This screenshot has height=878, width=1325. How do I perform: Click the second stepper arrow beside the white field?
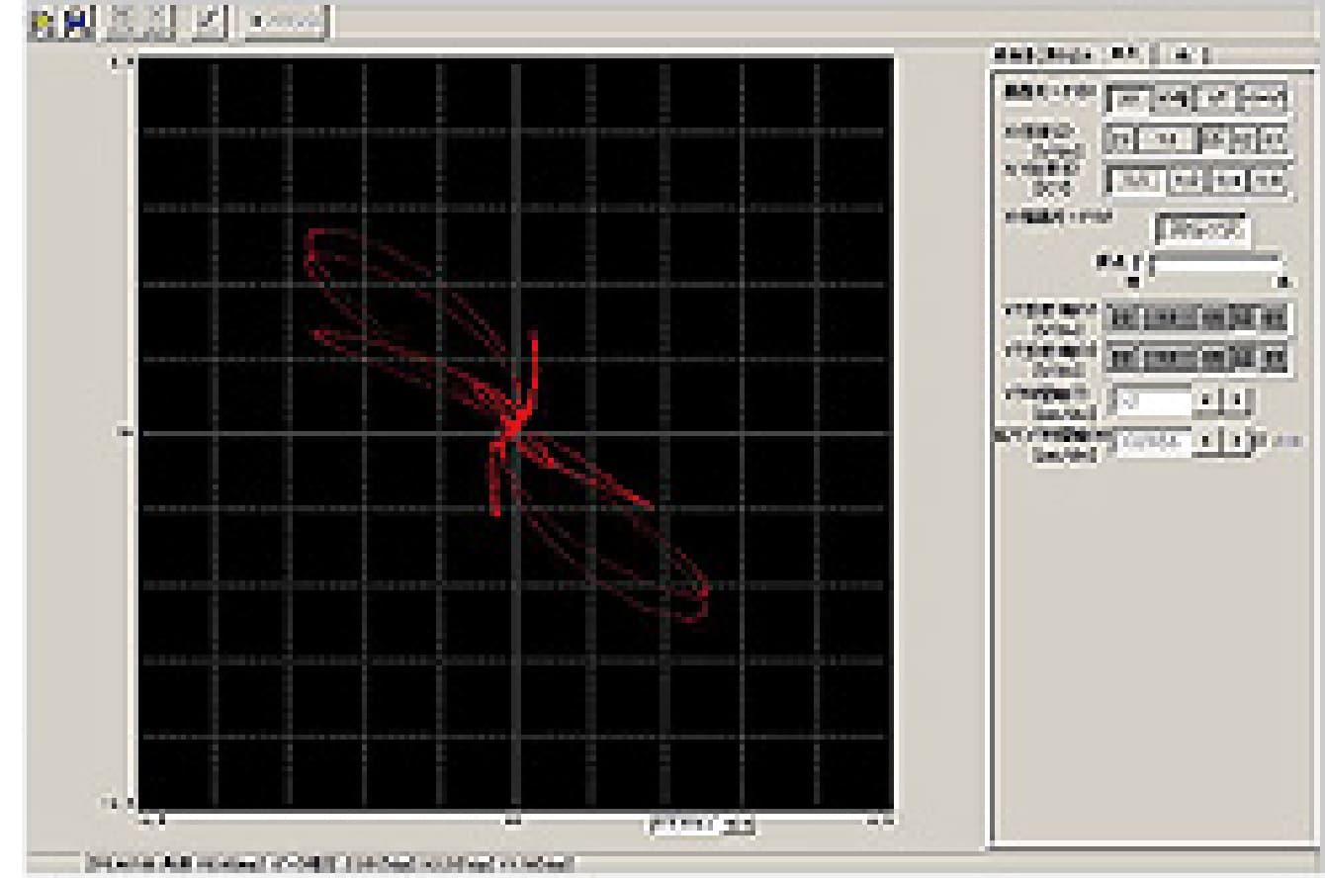tap(1239, 401)
